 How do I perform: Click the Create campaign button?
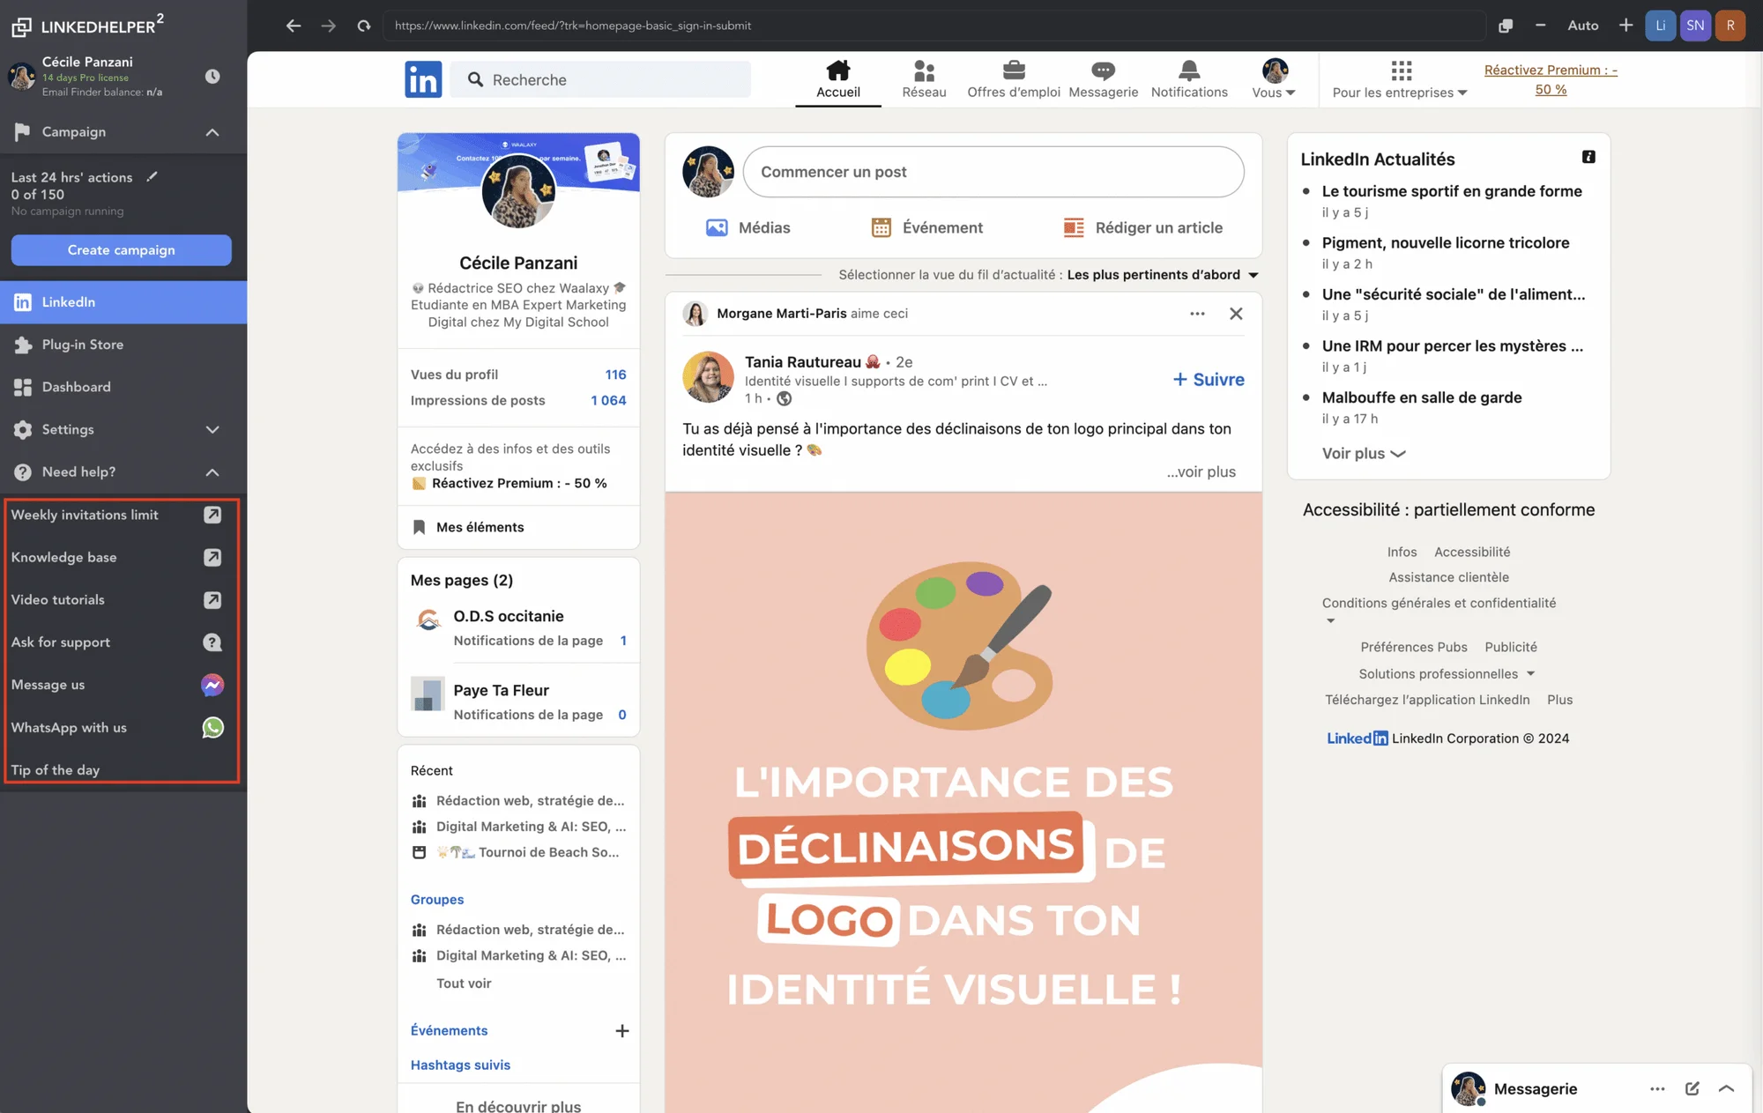[x=122, y=250]
